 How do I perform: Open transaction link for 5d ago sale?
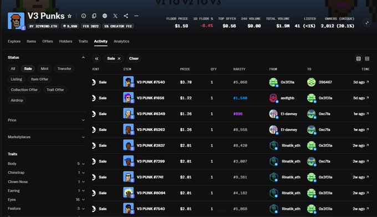click(x=368, y=98)
